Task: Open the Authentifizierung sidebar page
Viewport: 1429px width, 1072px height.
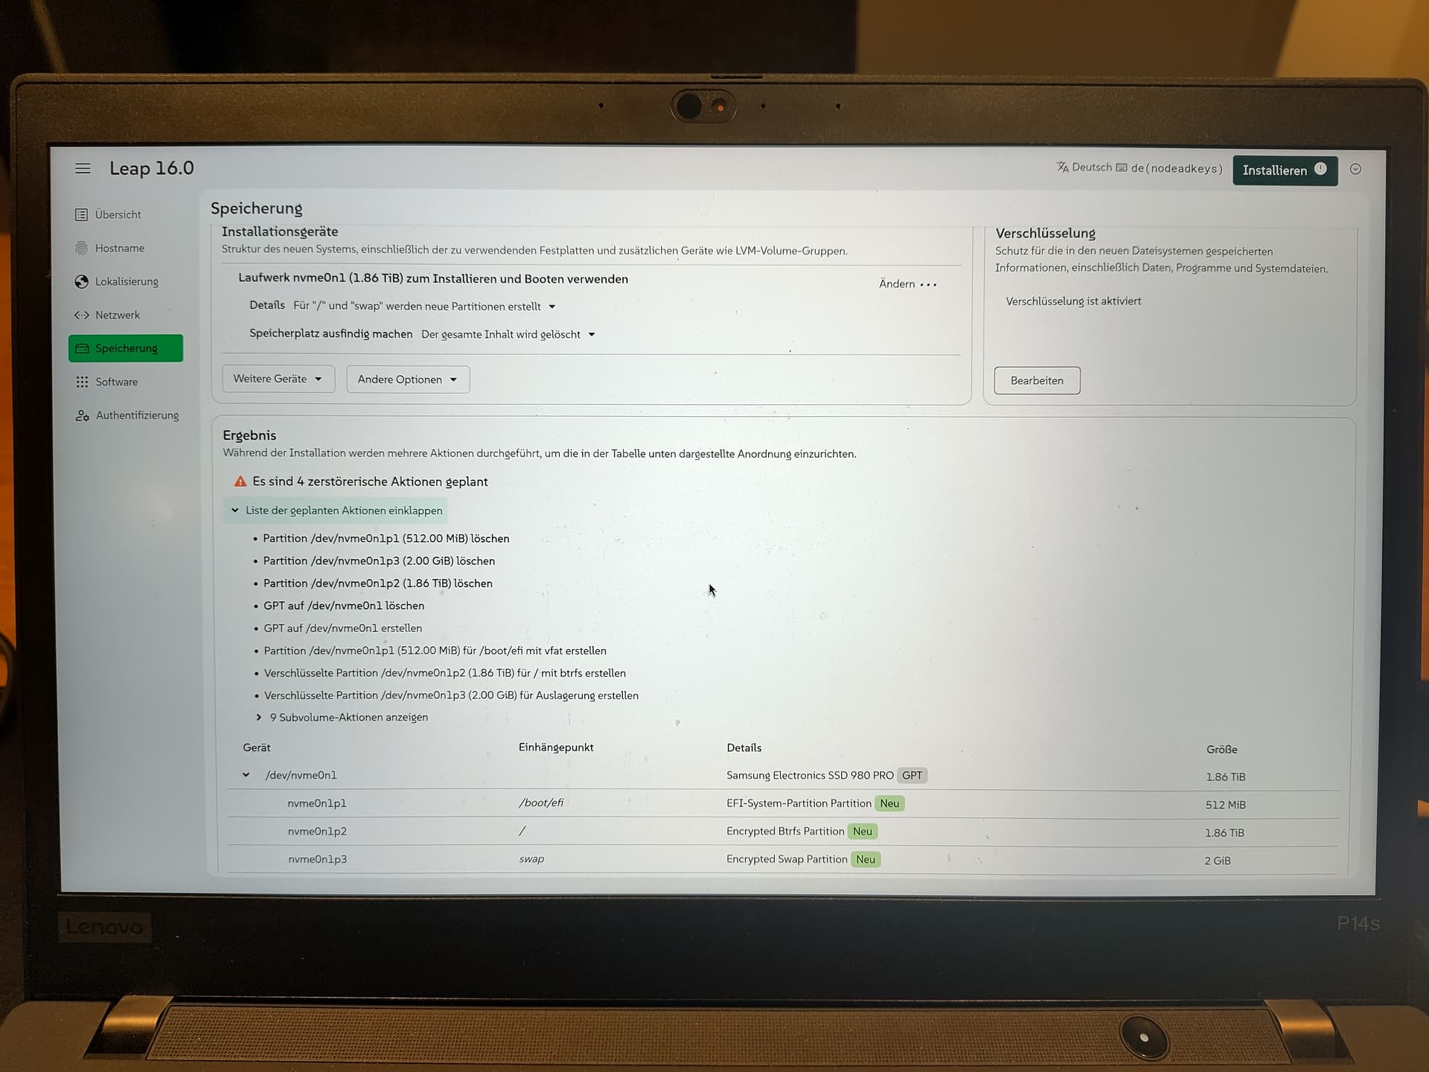Action: click(x=137, y=415)
